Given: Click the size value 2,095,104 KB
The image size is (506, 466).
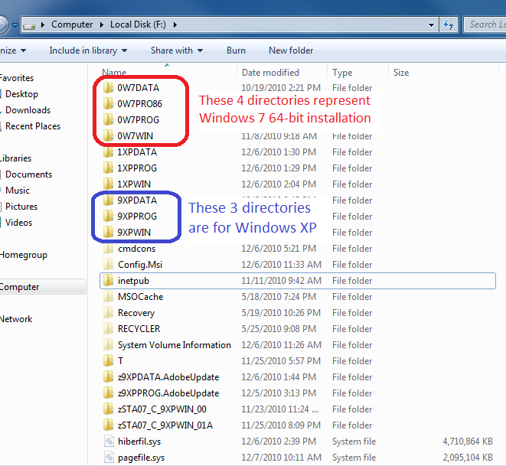Looking at the screenshot, I should point(468,458).
